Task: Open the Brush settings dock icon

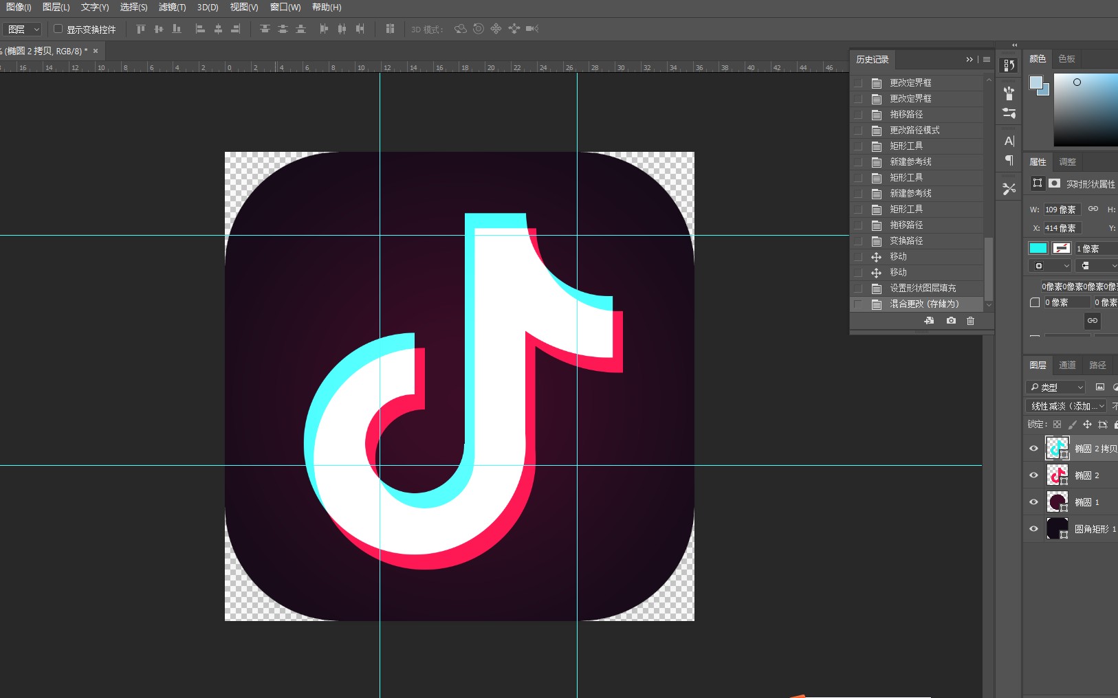Action: click(x=1009, y=113)
